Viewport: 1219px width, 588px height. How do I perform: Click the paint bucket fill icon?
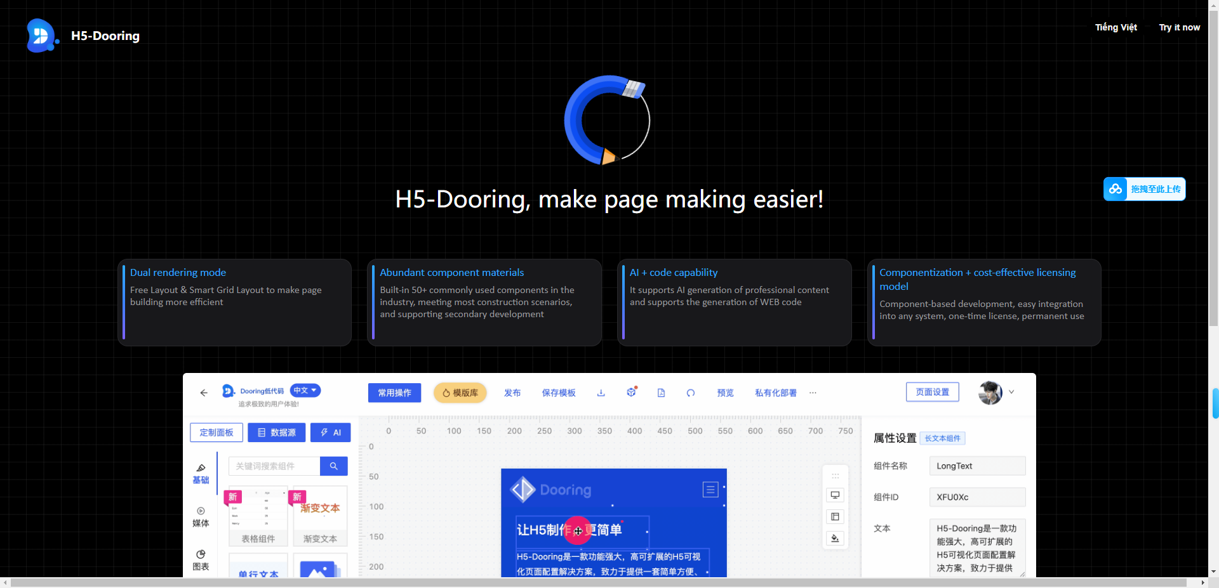click(835, 538)
